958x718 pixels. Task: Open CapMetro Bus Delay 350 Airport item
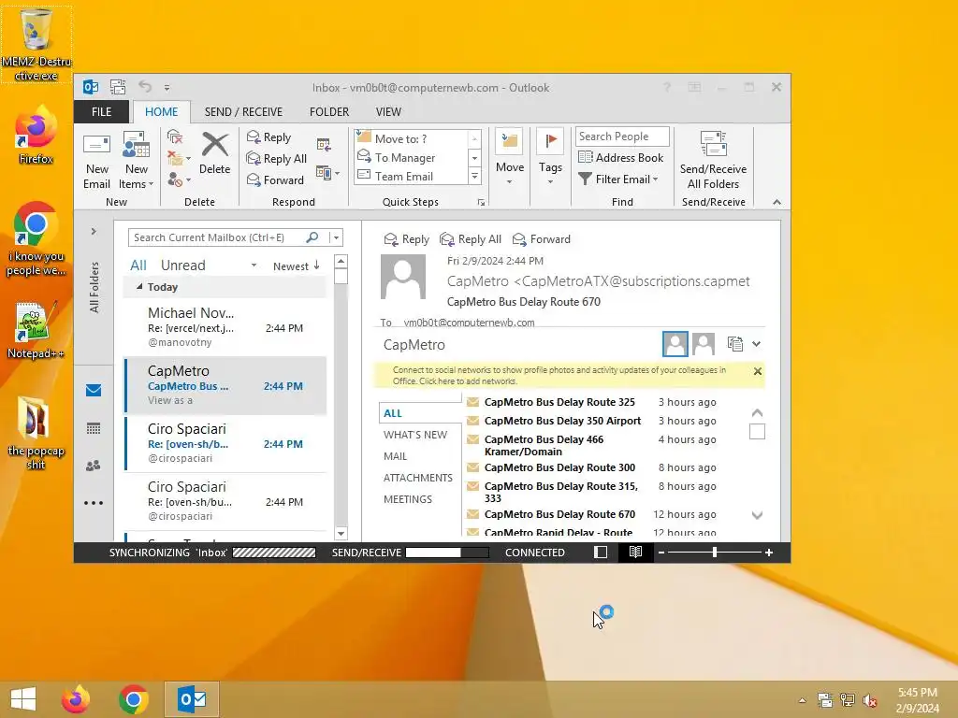pos(562,421)
